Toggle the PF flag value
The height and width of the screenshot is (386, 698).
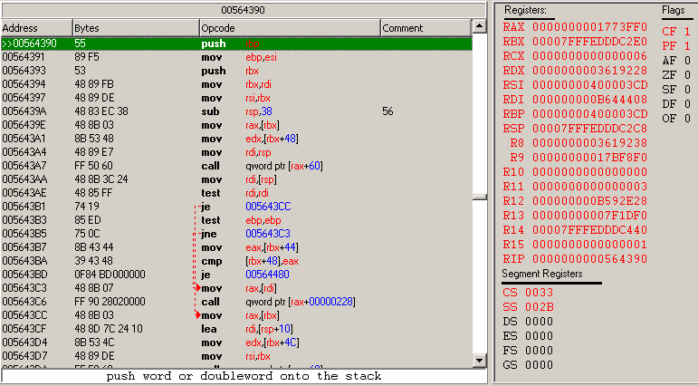687,45
